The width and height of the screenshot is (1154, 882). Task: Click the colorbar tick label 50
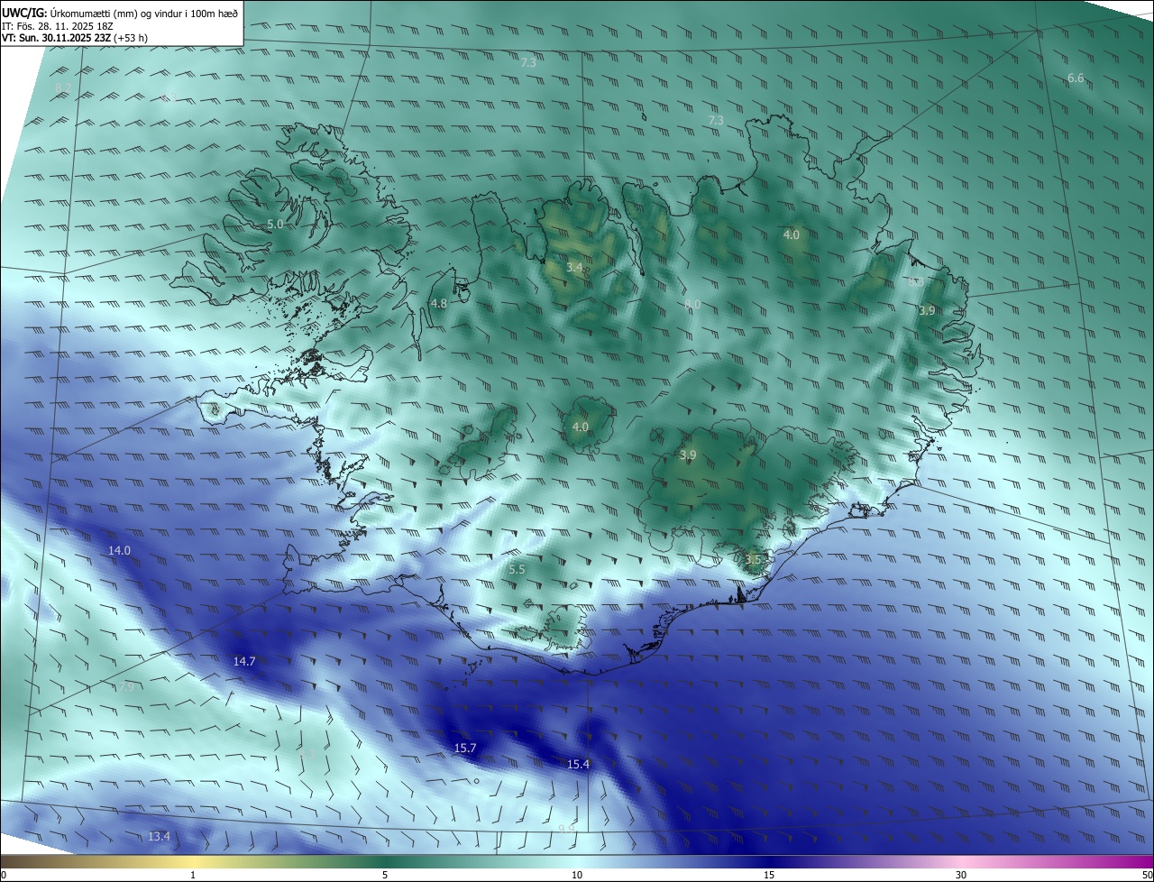tap(1147, 876)
